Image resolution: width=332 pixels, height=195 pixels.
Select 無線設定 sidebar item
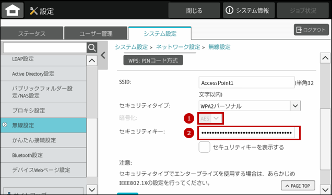click(43, 125)
